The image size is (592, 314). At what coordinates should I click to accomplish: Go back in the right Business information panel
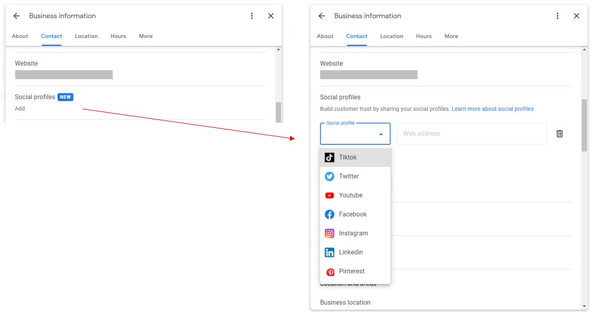tap(322, 16)
